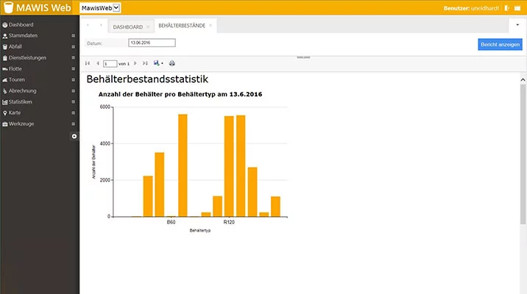The image size is (527, 294).
Task: Open Dashboard from the sidebar
Action: click(x=21, y=25)
